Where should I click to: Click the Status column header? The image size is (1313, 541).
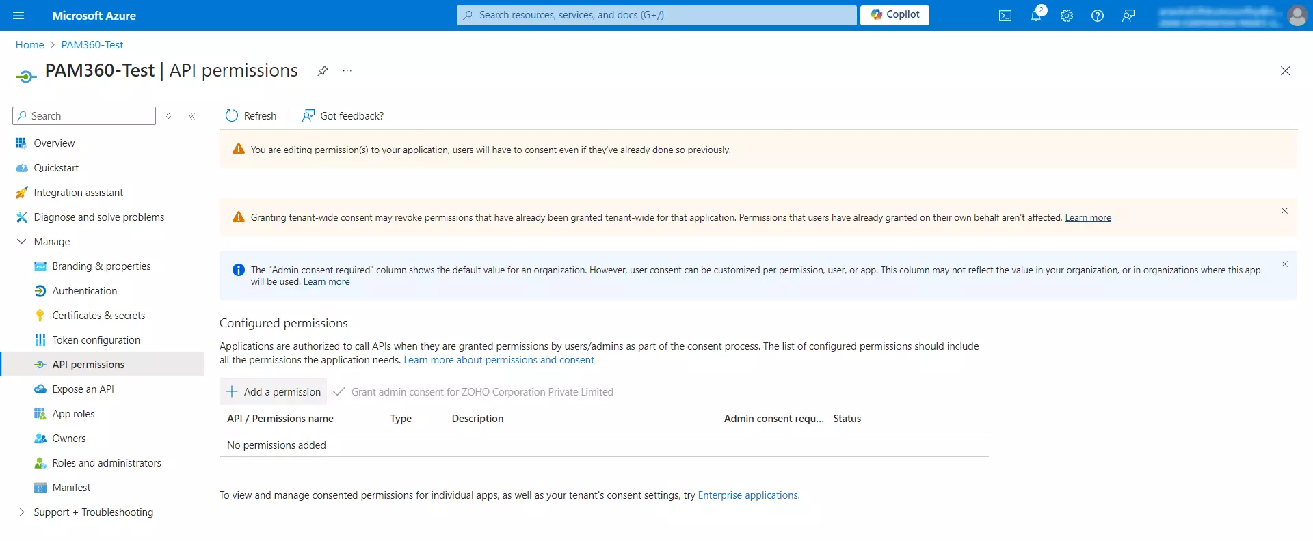(847, 419)
